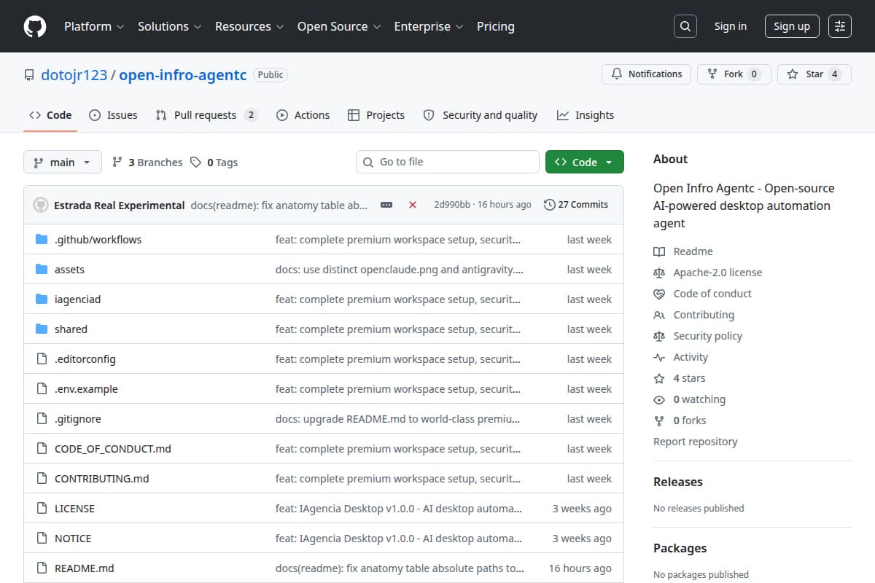
Task: Click the fork icon in Fork button
Action: tap(712, 74)
